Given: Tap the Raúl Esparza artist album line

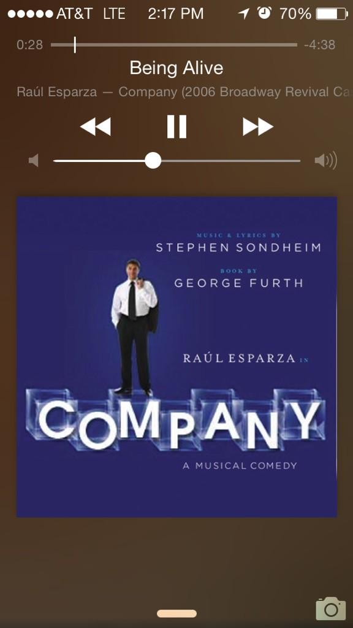Looking at the screenshot, I should 184,92.
